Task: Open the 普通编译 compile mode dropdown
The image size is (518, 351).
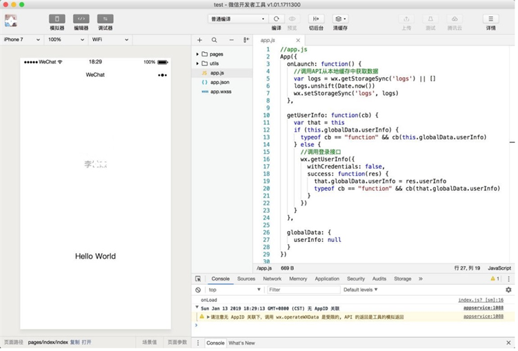Action: click(x=237, y=19)
